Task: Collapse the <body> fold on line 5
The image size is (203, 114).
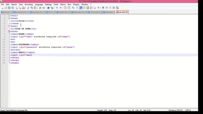Action: coord(9,26)
